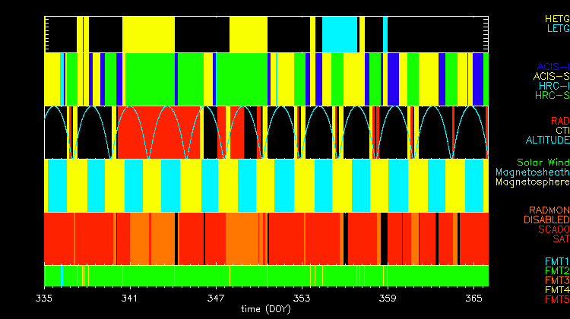Click the ALTITUDE legend label
This screenshot has width=570, height=319.
tap(547, 141)
